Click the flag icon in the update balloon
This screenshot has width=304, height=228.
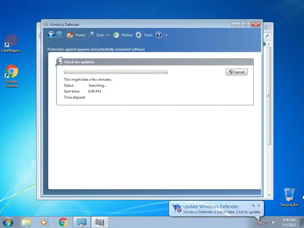[x=177, y=208]
